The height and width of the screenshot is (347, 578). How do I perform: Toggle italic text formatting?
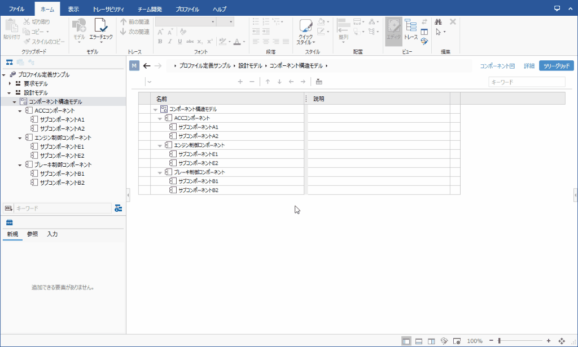point(171,41)
